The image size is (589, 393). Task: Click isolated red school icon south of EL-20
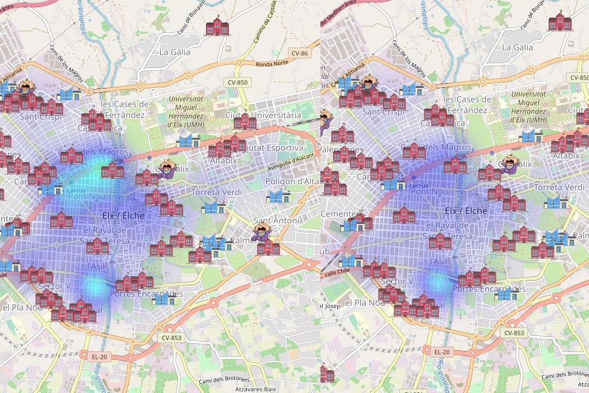327,374
